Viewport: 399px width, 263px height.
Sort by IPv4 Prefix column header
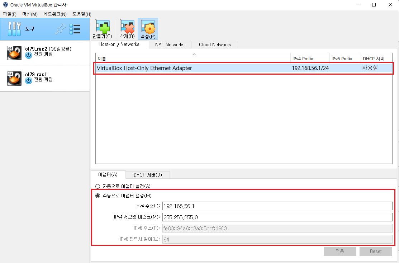310,58
